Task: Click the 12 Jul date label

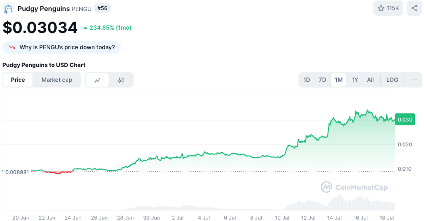Action: [308, 218]
